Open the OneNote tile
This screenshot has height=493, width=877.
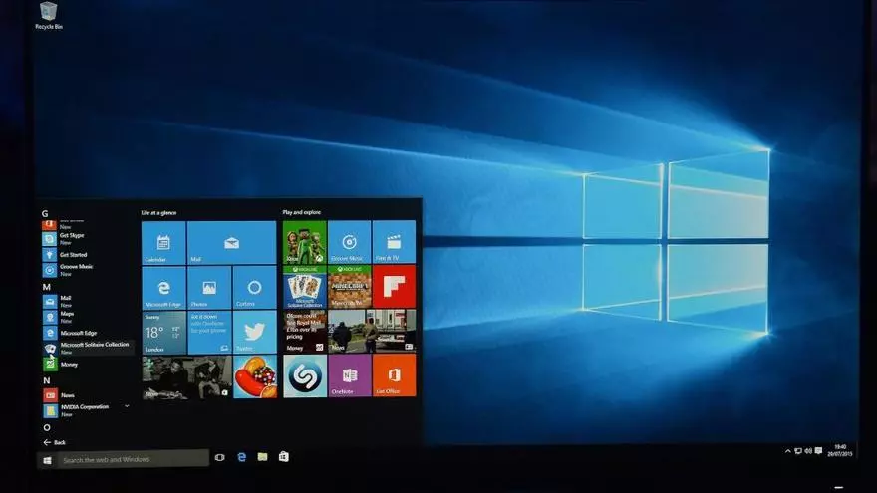coord(349,375)
